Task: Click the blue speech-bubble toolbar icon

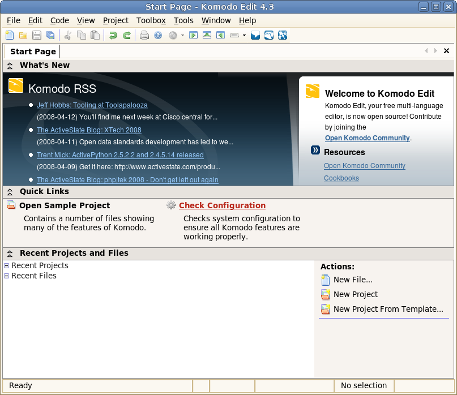Action: [x=255, y=35]
